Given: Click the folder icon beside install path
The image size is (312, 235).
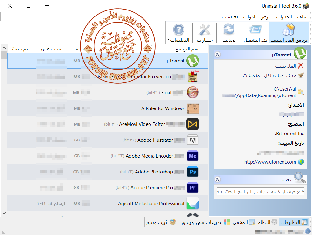Looking at the screenshot, I should pyautogui.click(x=301, y=92).
